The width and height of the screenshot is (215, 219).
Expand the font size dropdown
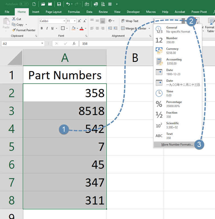click(75, 21)
